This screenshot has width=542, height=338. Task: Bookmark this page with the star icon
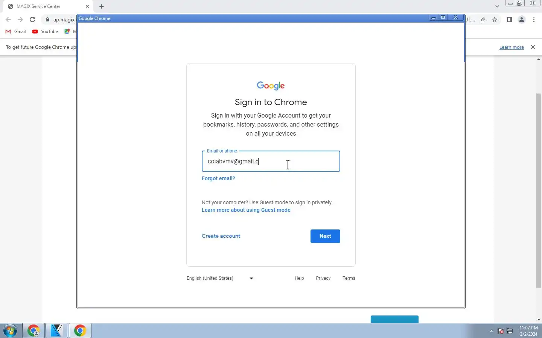495,20
